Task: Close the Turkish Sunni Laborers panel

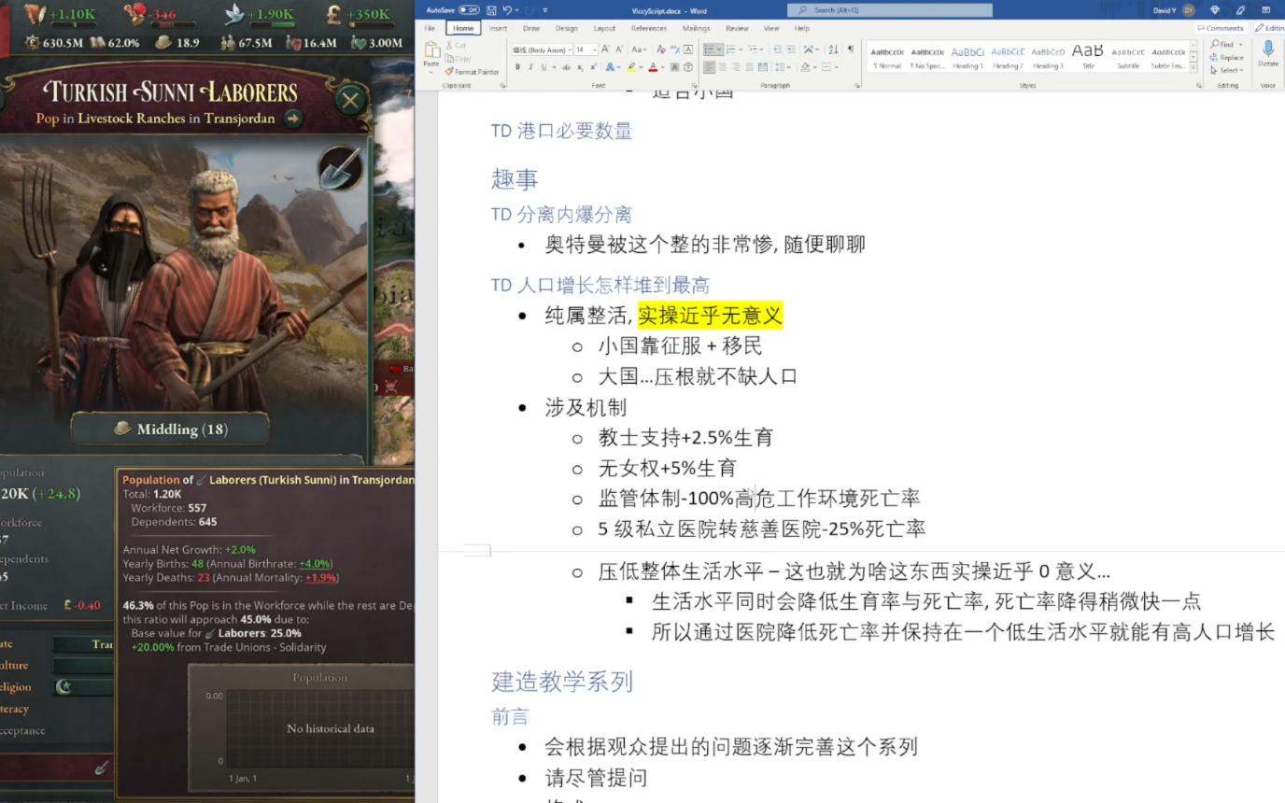Action: point(350,100)
